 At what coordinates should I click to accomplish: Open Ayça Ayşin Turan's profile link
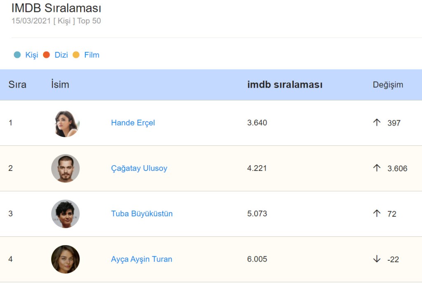[141, 259]
